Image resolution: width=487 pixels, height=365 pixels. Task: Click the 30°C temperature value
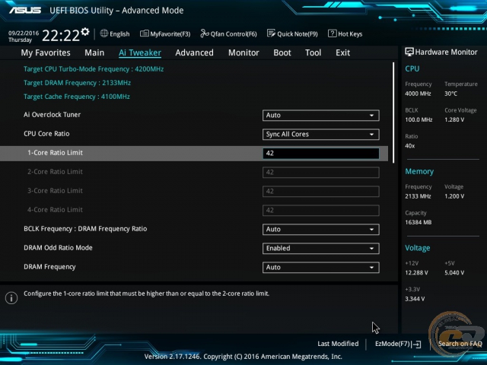tap(450, 94)
